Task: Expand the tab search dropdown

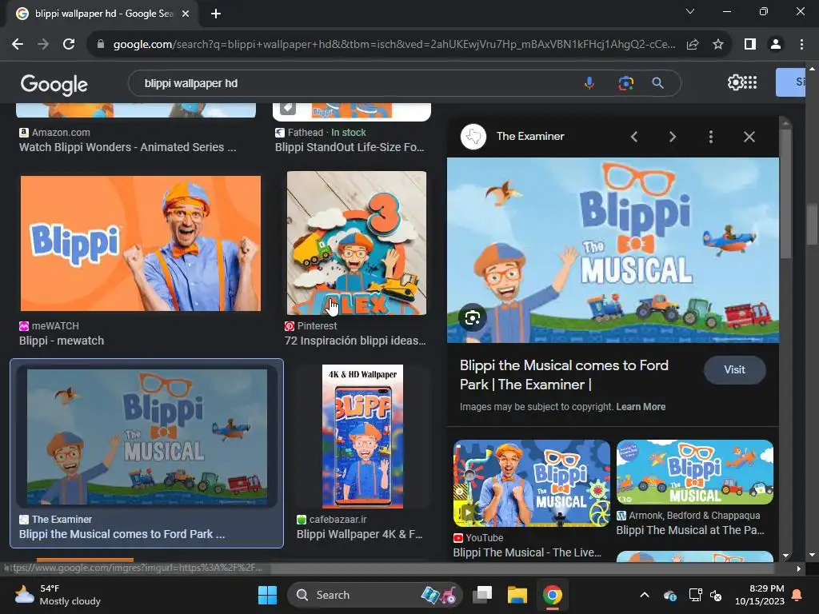Action: click(690, 11)
